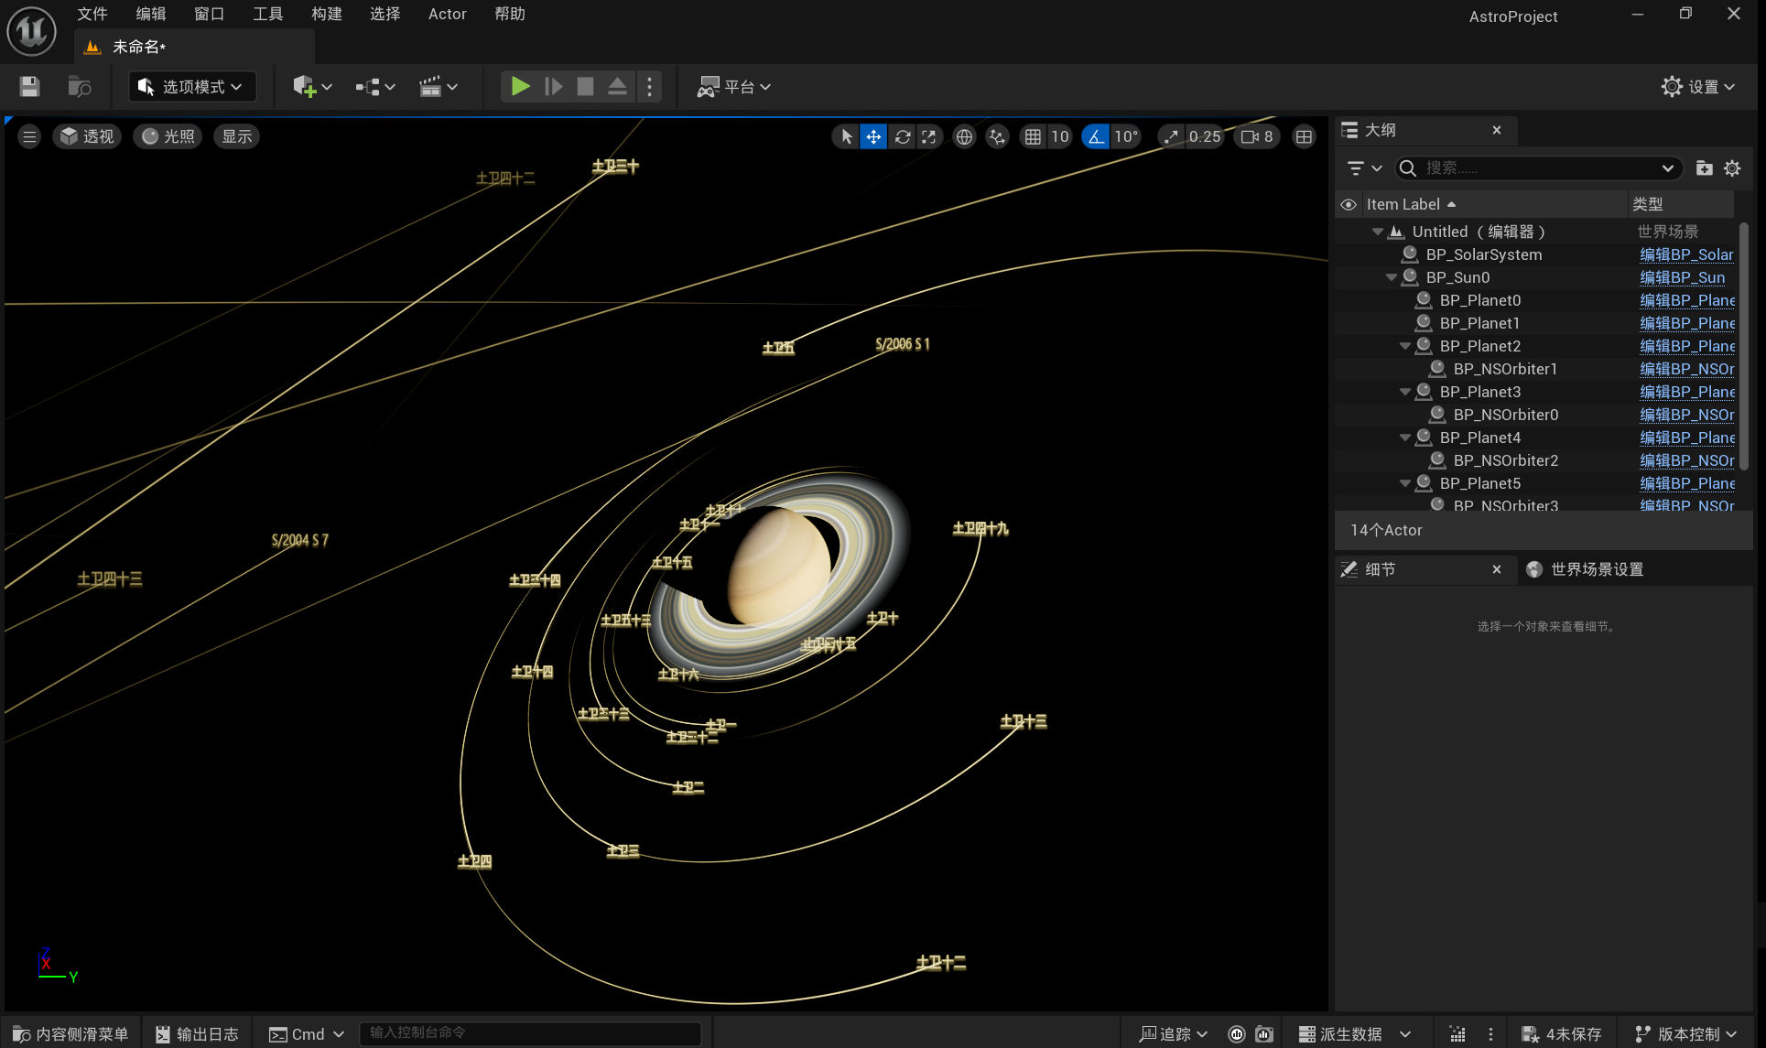Click the advance-frame button next to Play
This screenshot has height=1048, width=1766.
click(x=553, y=87)
